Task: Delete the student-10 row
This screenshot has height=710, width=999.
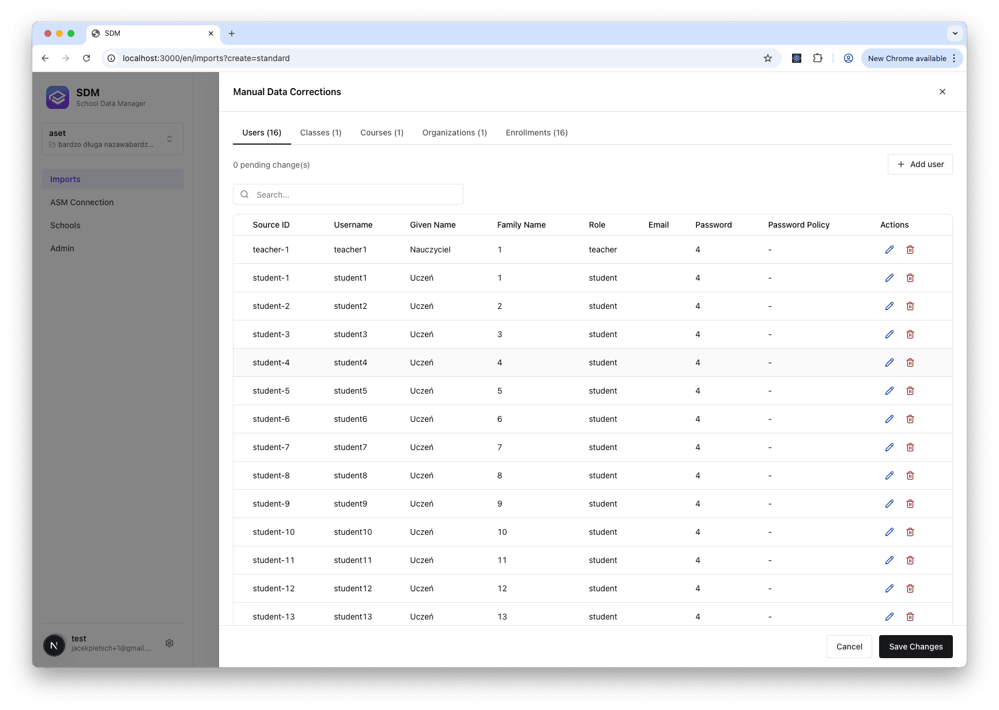Action: [910, 532]
